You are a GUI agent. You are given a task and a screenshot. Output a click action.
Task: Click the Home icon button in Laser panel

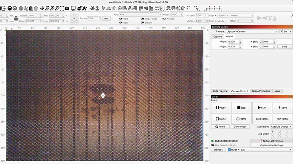(220, 127)
